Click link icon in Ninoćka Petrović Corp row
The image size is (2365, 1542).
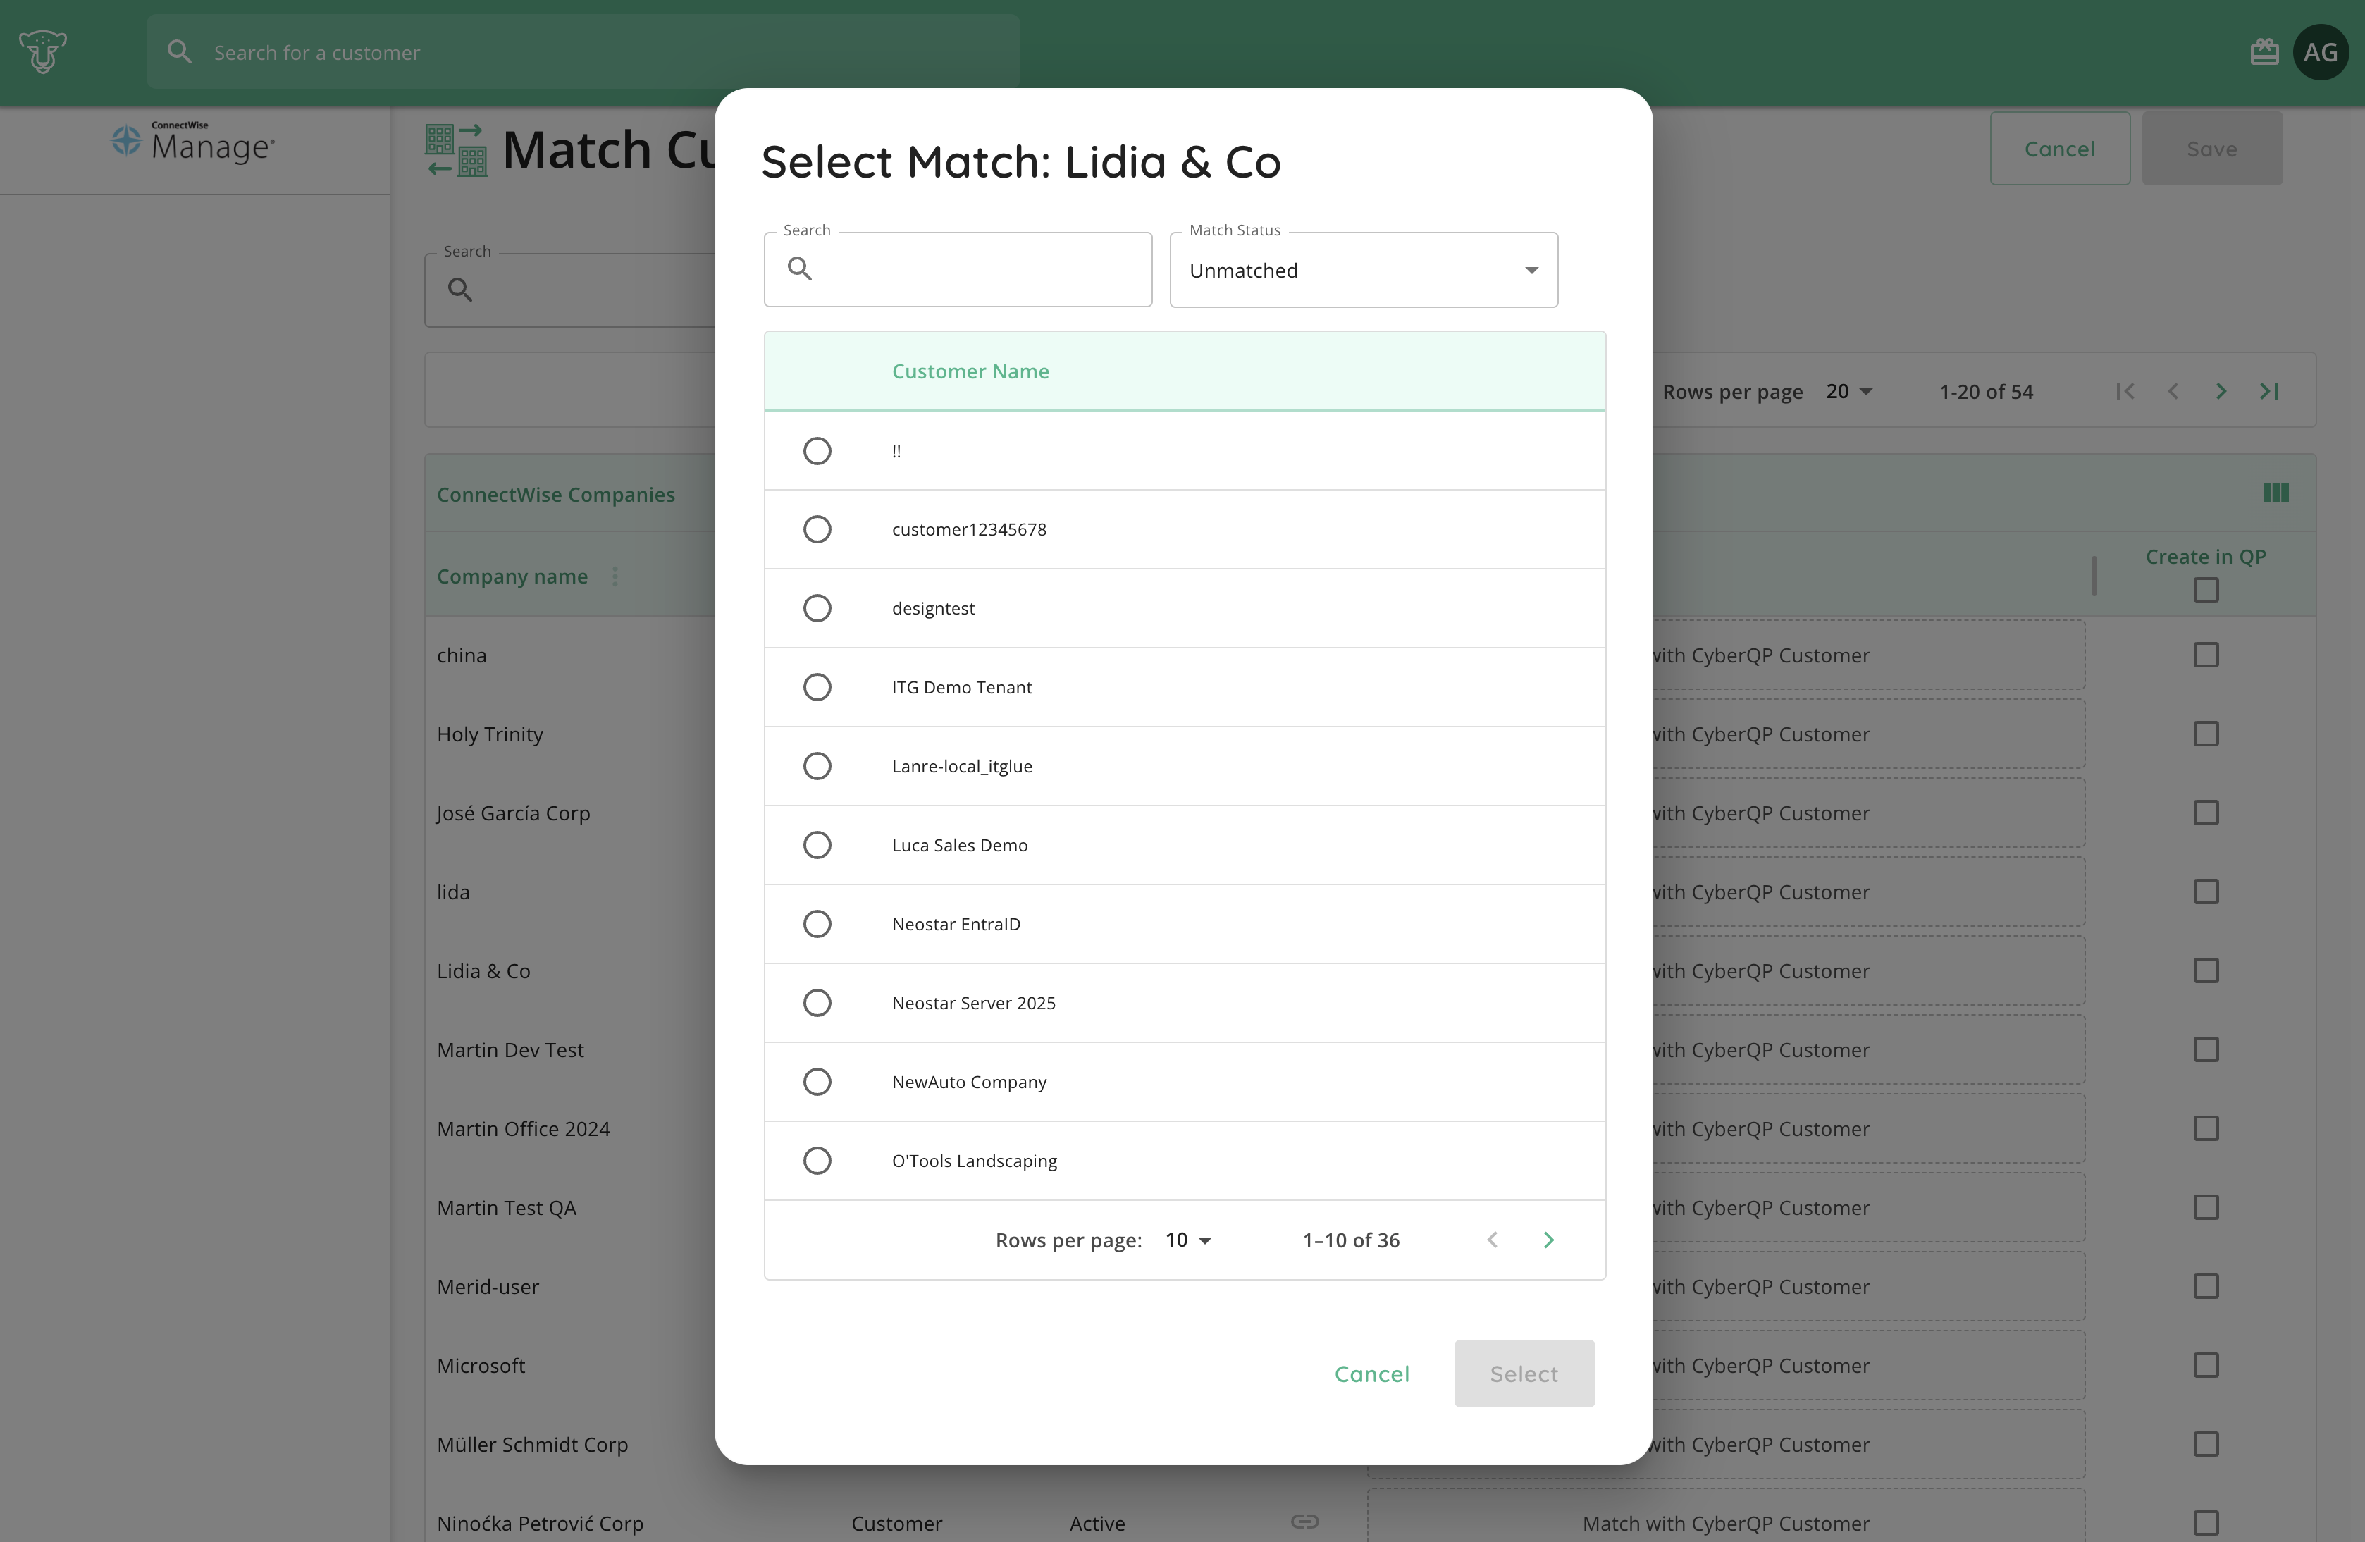click(1304, 1521)
